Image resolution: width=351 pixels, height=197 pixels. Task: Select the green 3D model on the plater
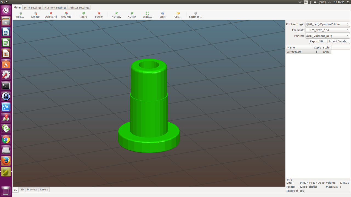click(149, 105)
